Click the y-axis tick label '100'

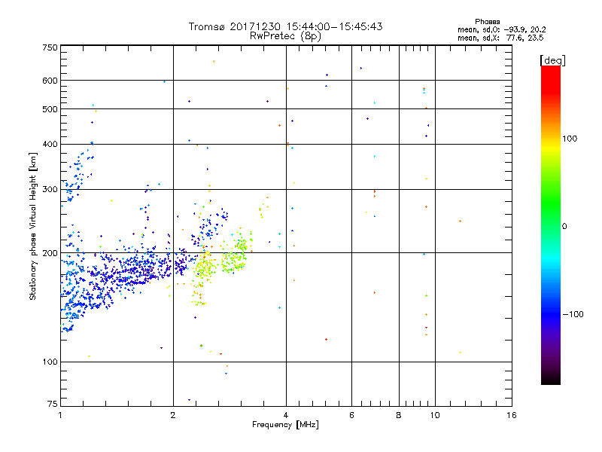tap(50, 362)
